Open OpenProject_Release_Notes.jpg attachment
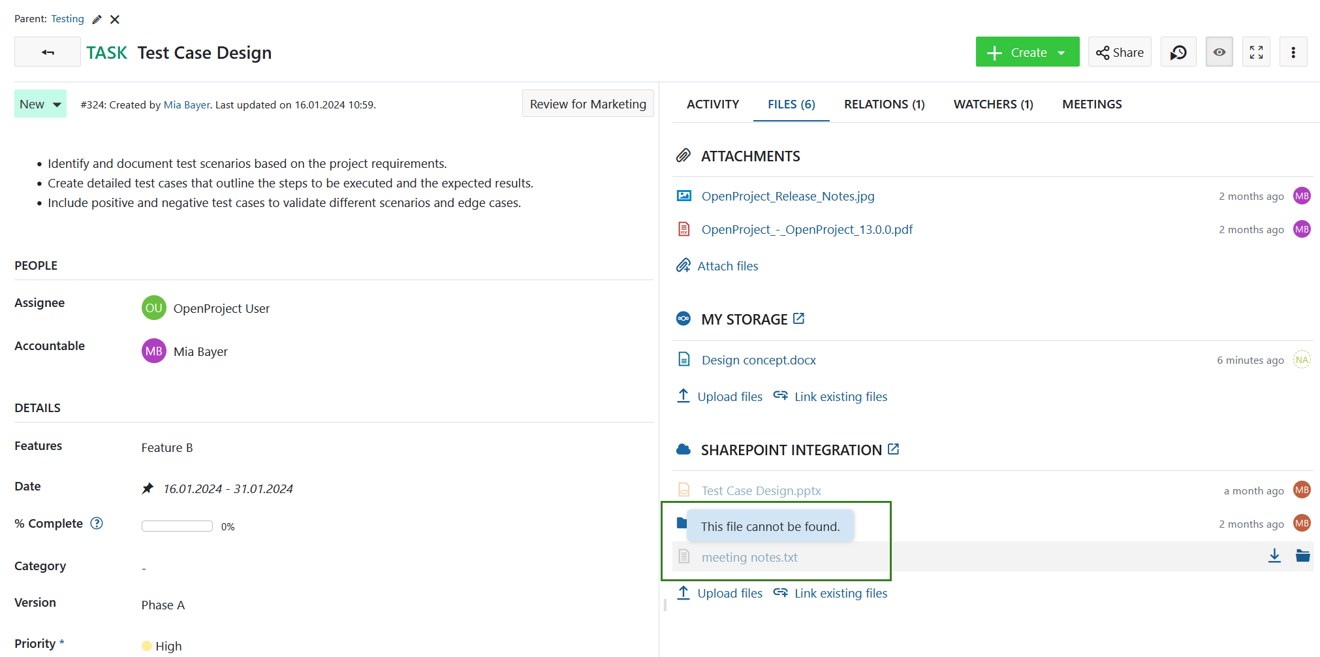Viewport: 1320px width, 657px height. (787, 196)
